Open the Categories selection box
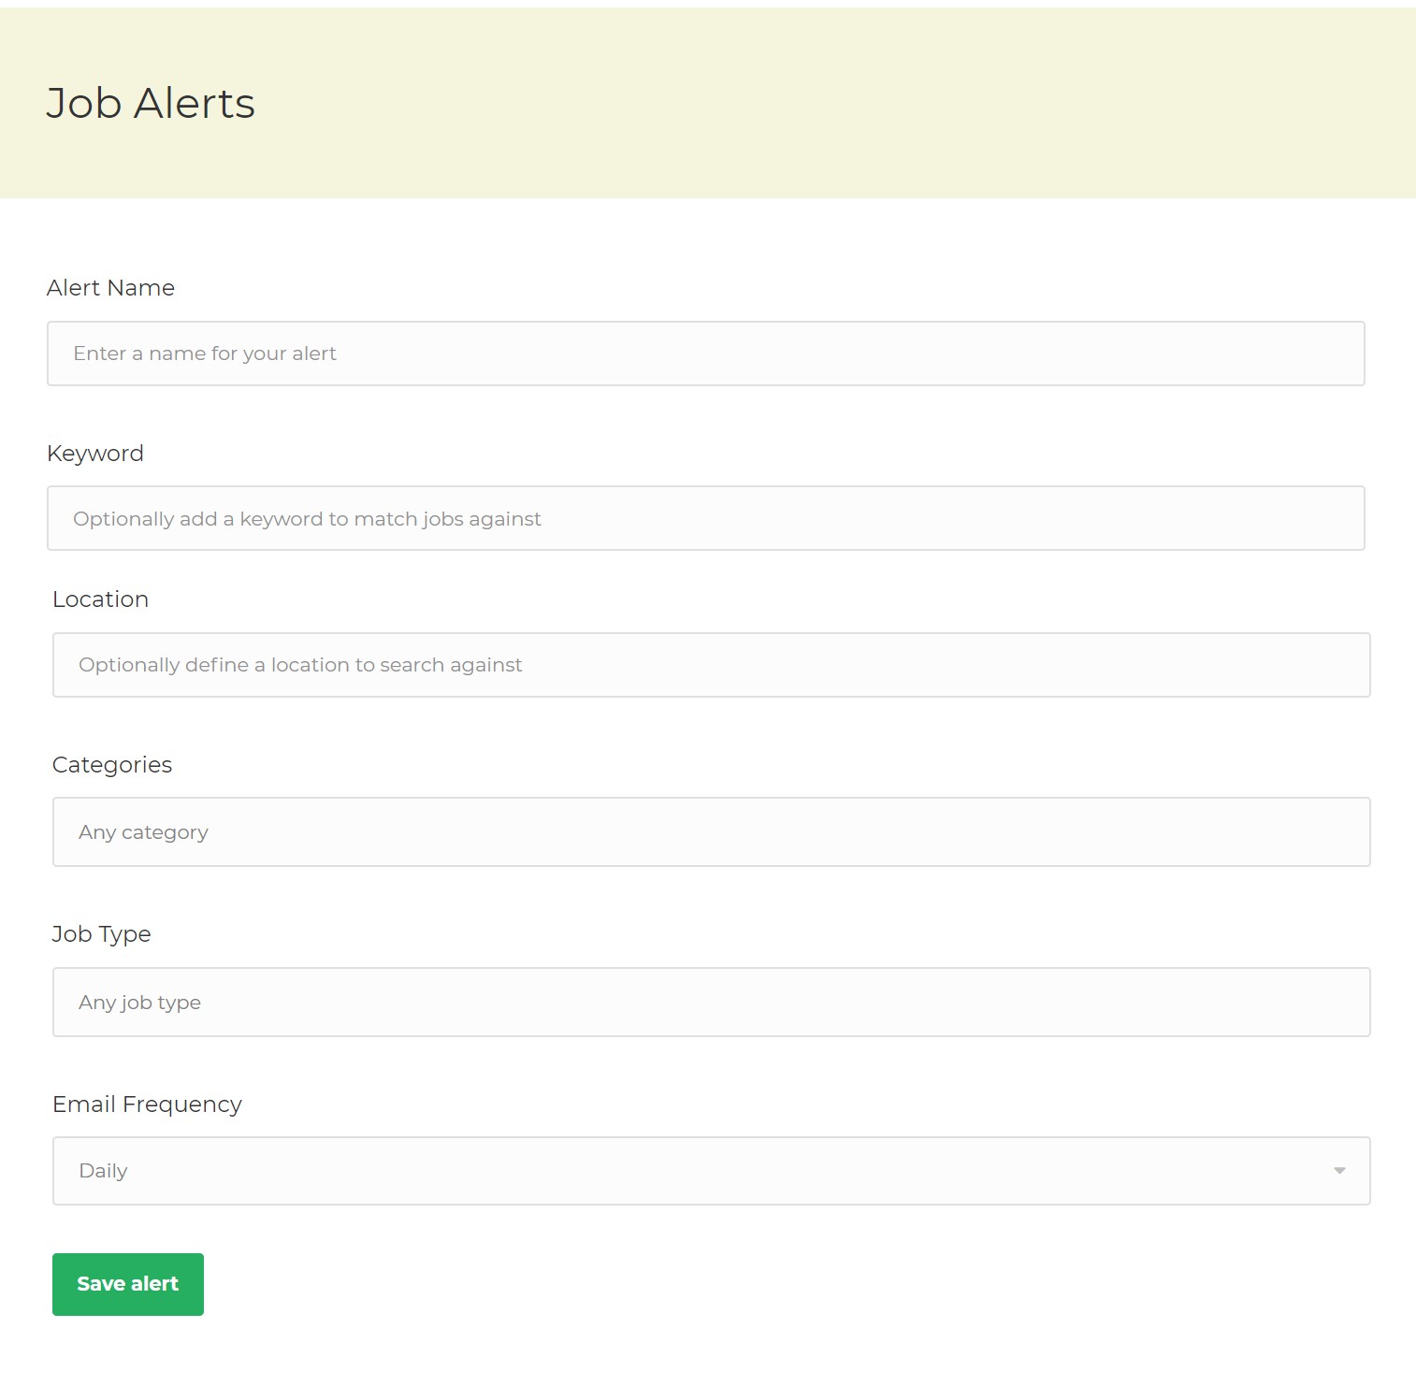This screenshot has height=1386, width=1416. pos(711,832)
